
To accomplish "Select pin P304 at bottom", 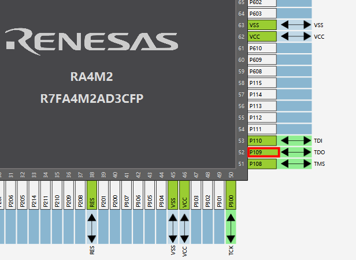I will 161,195.
